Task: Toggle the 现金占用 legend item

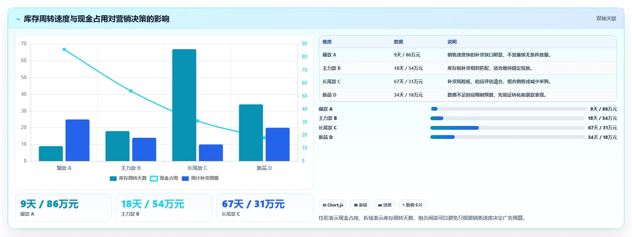Action: 164,178
